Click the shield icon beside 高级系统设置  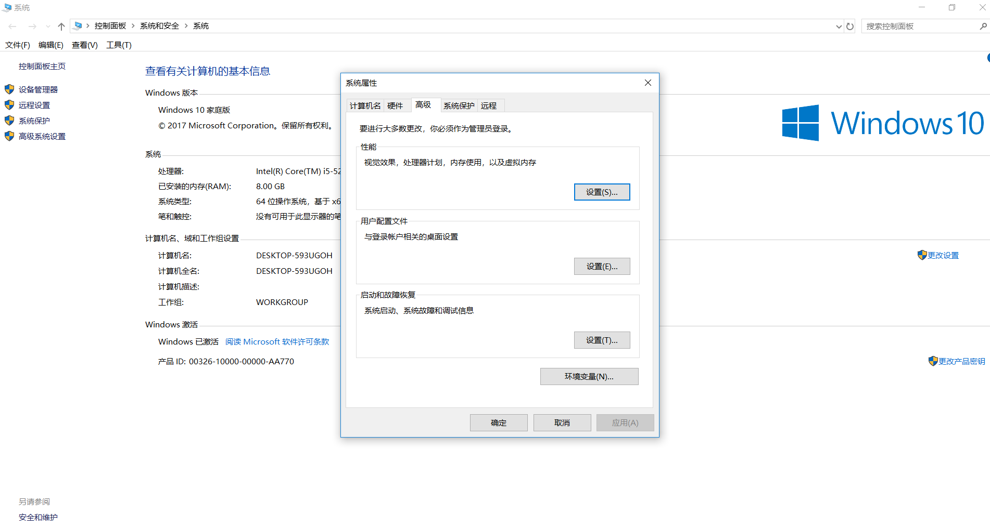(x=9, y=136)
